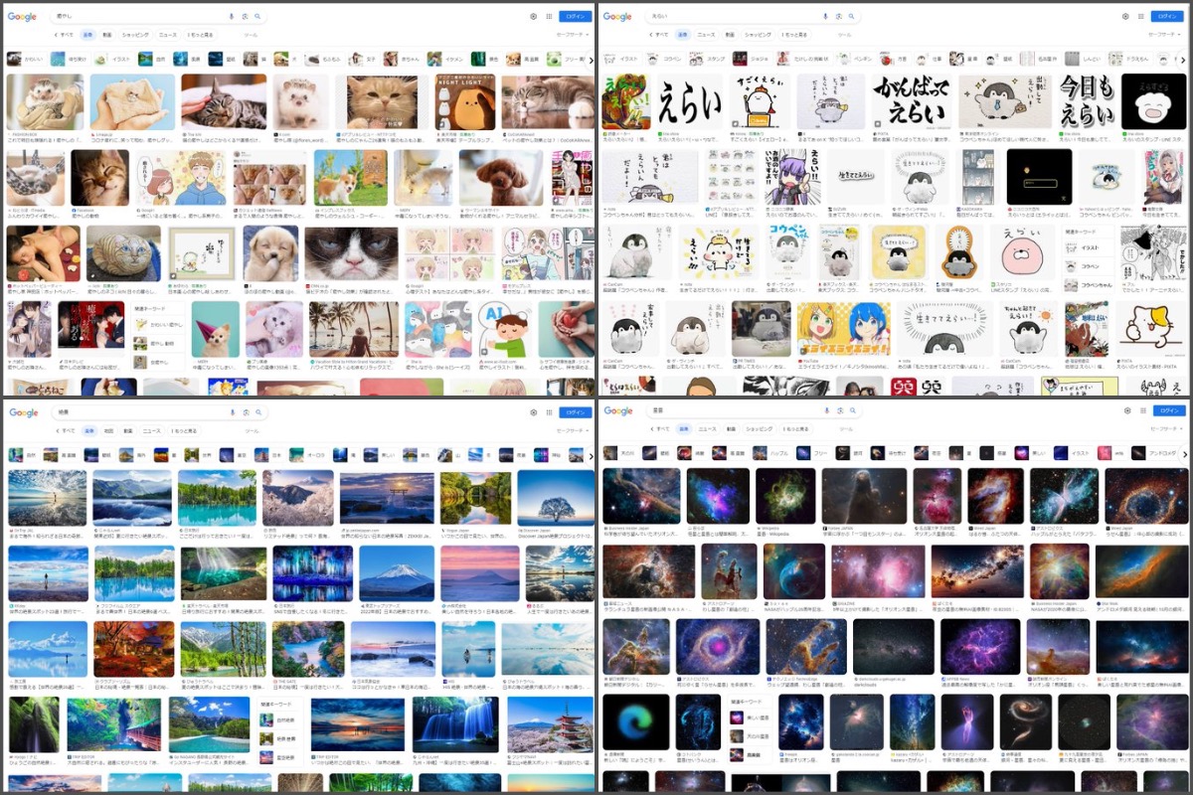Open Google apps grid in bottom-left panel

[x=548, y=412]
